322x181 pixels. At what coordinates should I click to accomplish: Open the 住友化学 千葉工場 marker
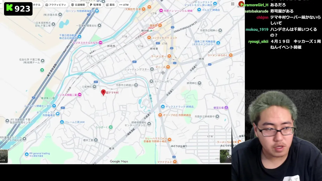coord(43,61)
